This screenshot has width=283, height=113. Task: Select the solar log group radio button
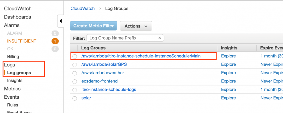[x=75, y=98]
